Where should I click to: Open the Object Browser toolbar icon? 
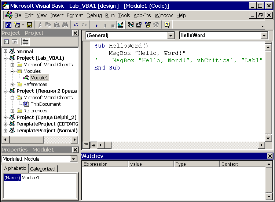(148, 25)
